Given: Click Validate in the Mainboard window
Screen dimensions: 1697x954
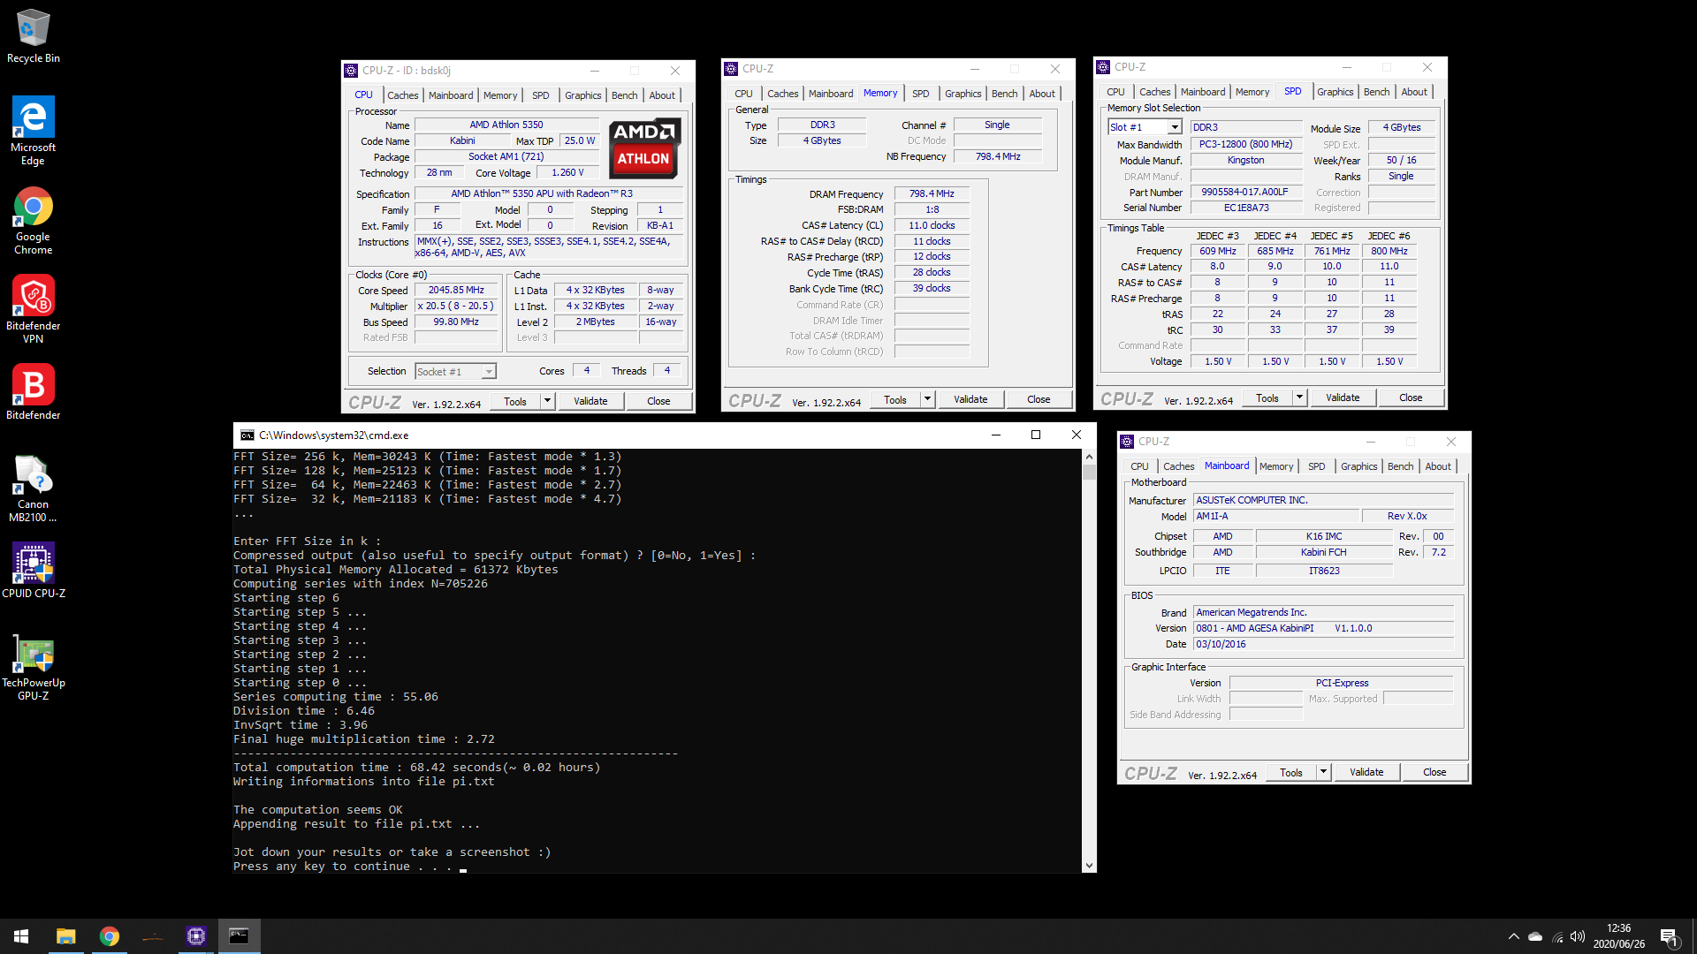Looking at the screenshot, I should 1366,772.
